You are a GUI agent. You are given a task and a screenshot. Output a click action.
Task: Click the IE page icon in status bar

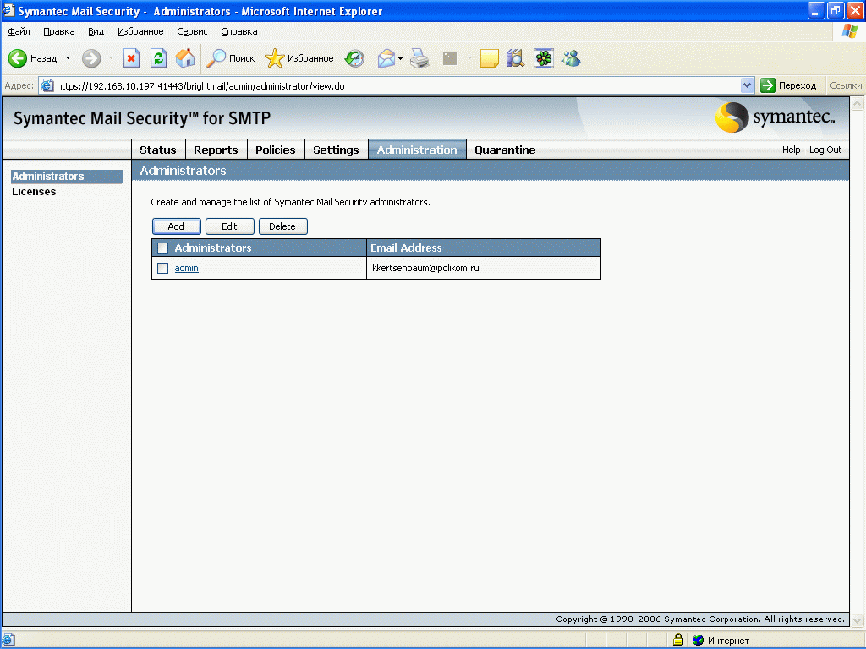[x=8, y=641]
